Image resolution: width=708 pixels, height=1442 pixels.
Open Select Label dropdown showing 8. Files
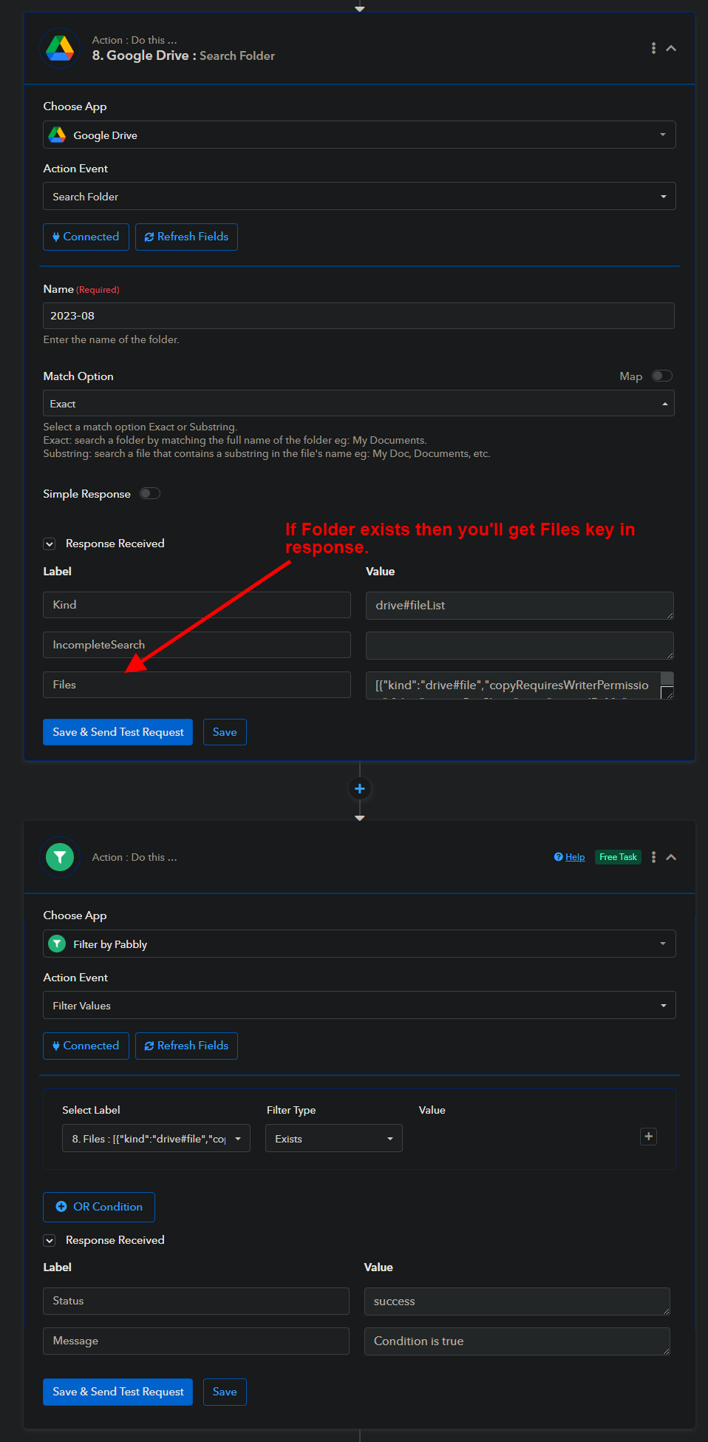(x=156, y=1138)
